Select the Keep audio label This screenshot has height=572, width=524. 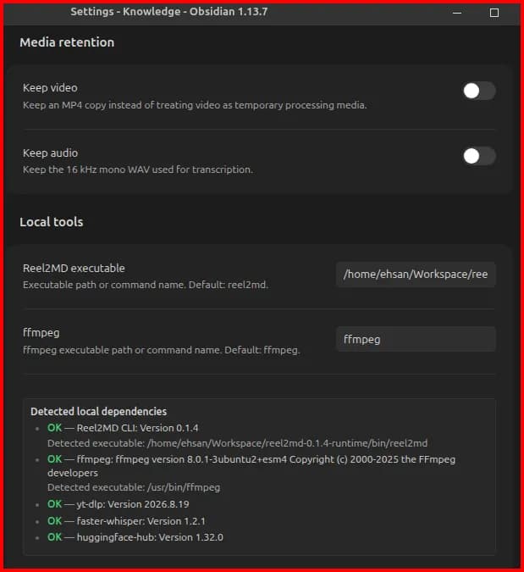click(x=50, y=153)
